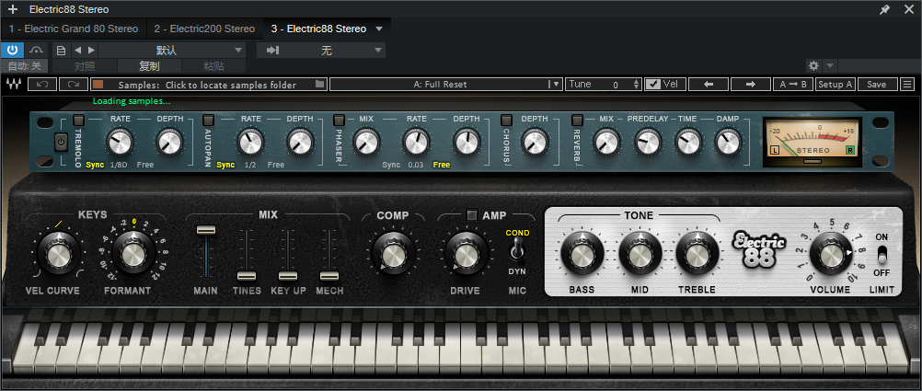Click the Tines mix fader
This screenshot has height=391, width=922.
[x=247, y=275]
